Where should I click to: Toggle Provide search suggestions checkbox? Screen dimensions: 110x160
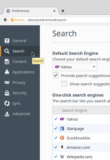pyautogui.click(x=56, y=75)
